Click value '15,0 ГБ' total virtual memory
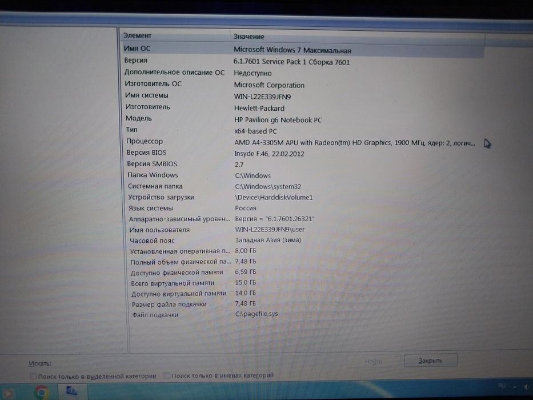 point(246,282)
